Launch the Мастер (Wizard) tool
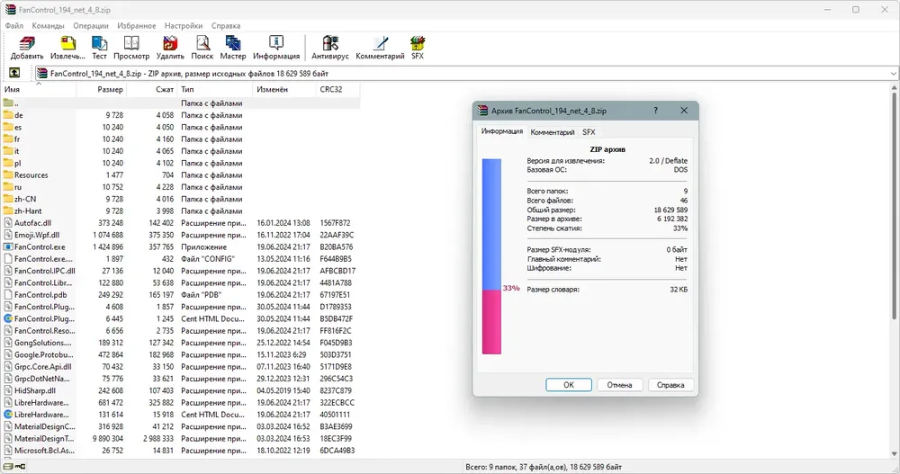This screenshot has height=474, width=900. pos(232,48)
